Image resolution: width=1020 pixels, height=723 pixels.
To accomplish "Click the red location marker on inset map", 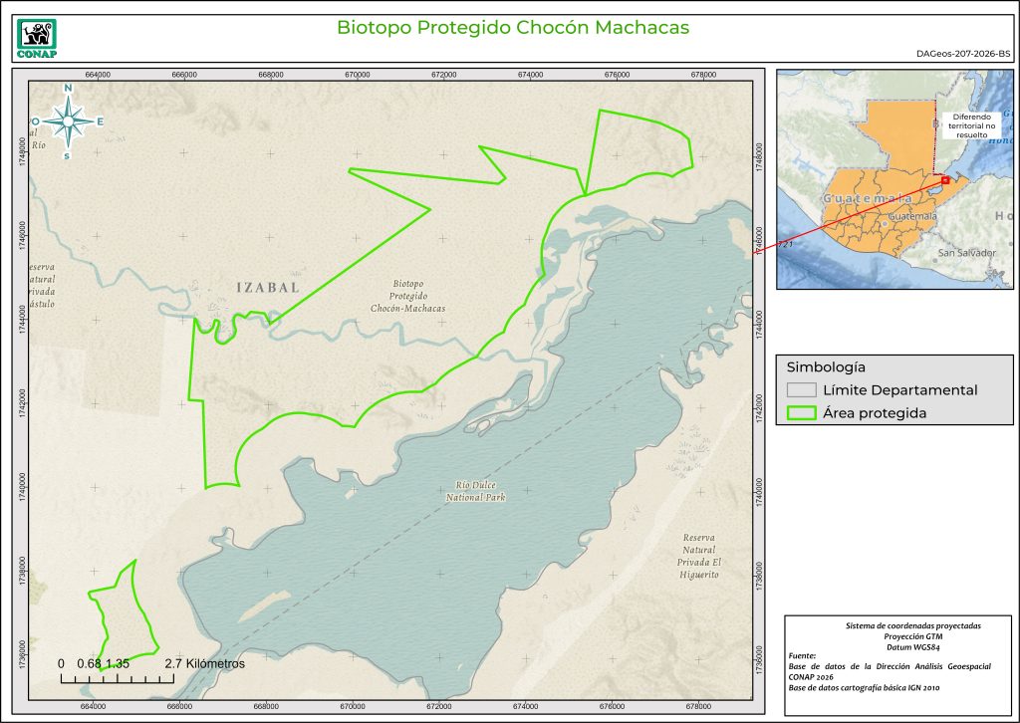I will (x=944, y=181).
